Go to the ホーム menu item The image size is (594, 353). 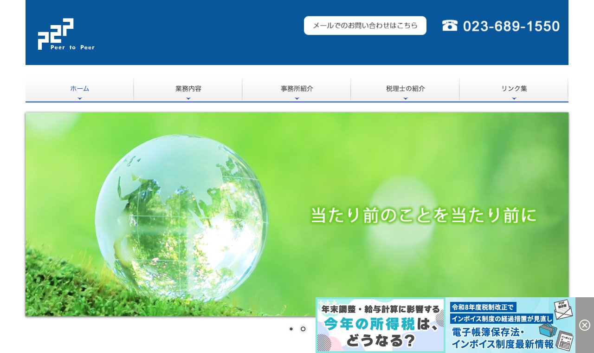click(79, 90)
